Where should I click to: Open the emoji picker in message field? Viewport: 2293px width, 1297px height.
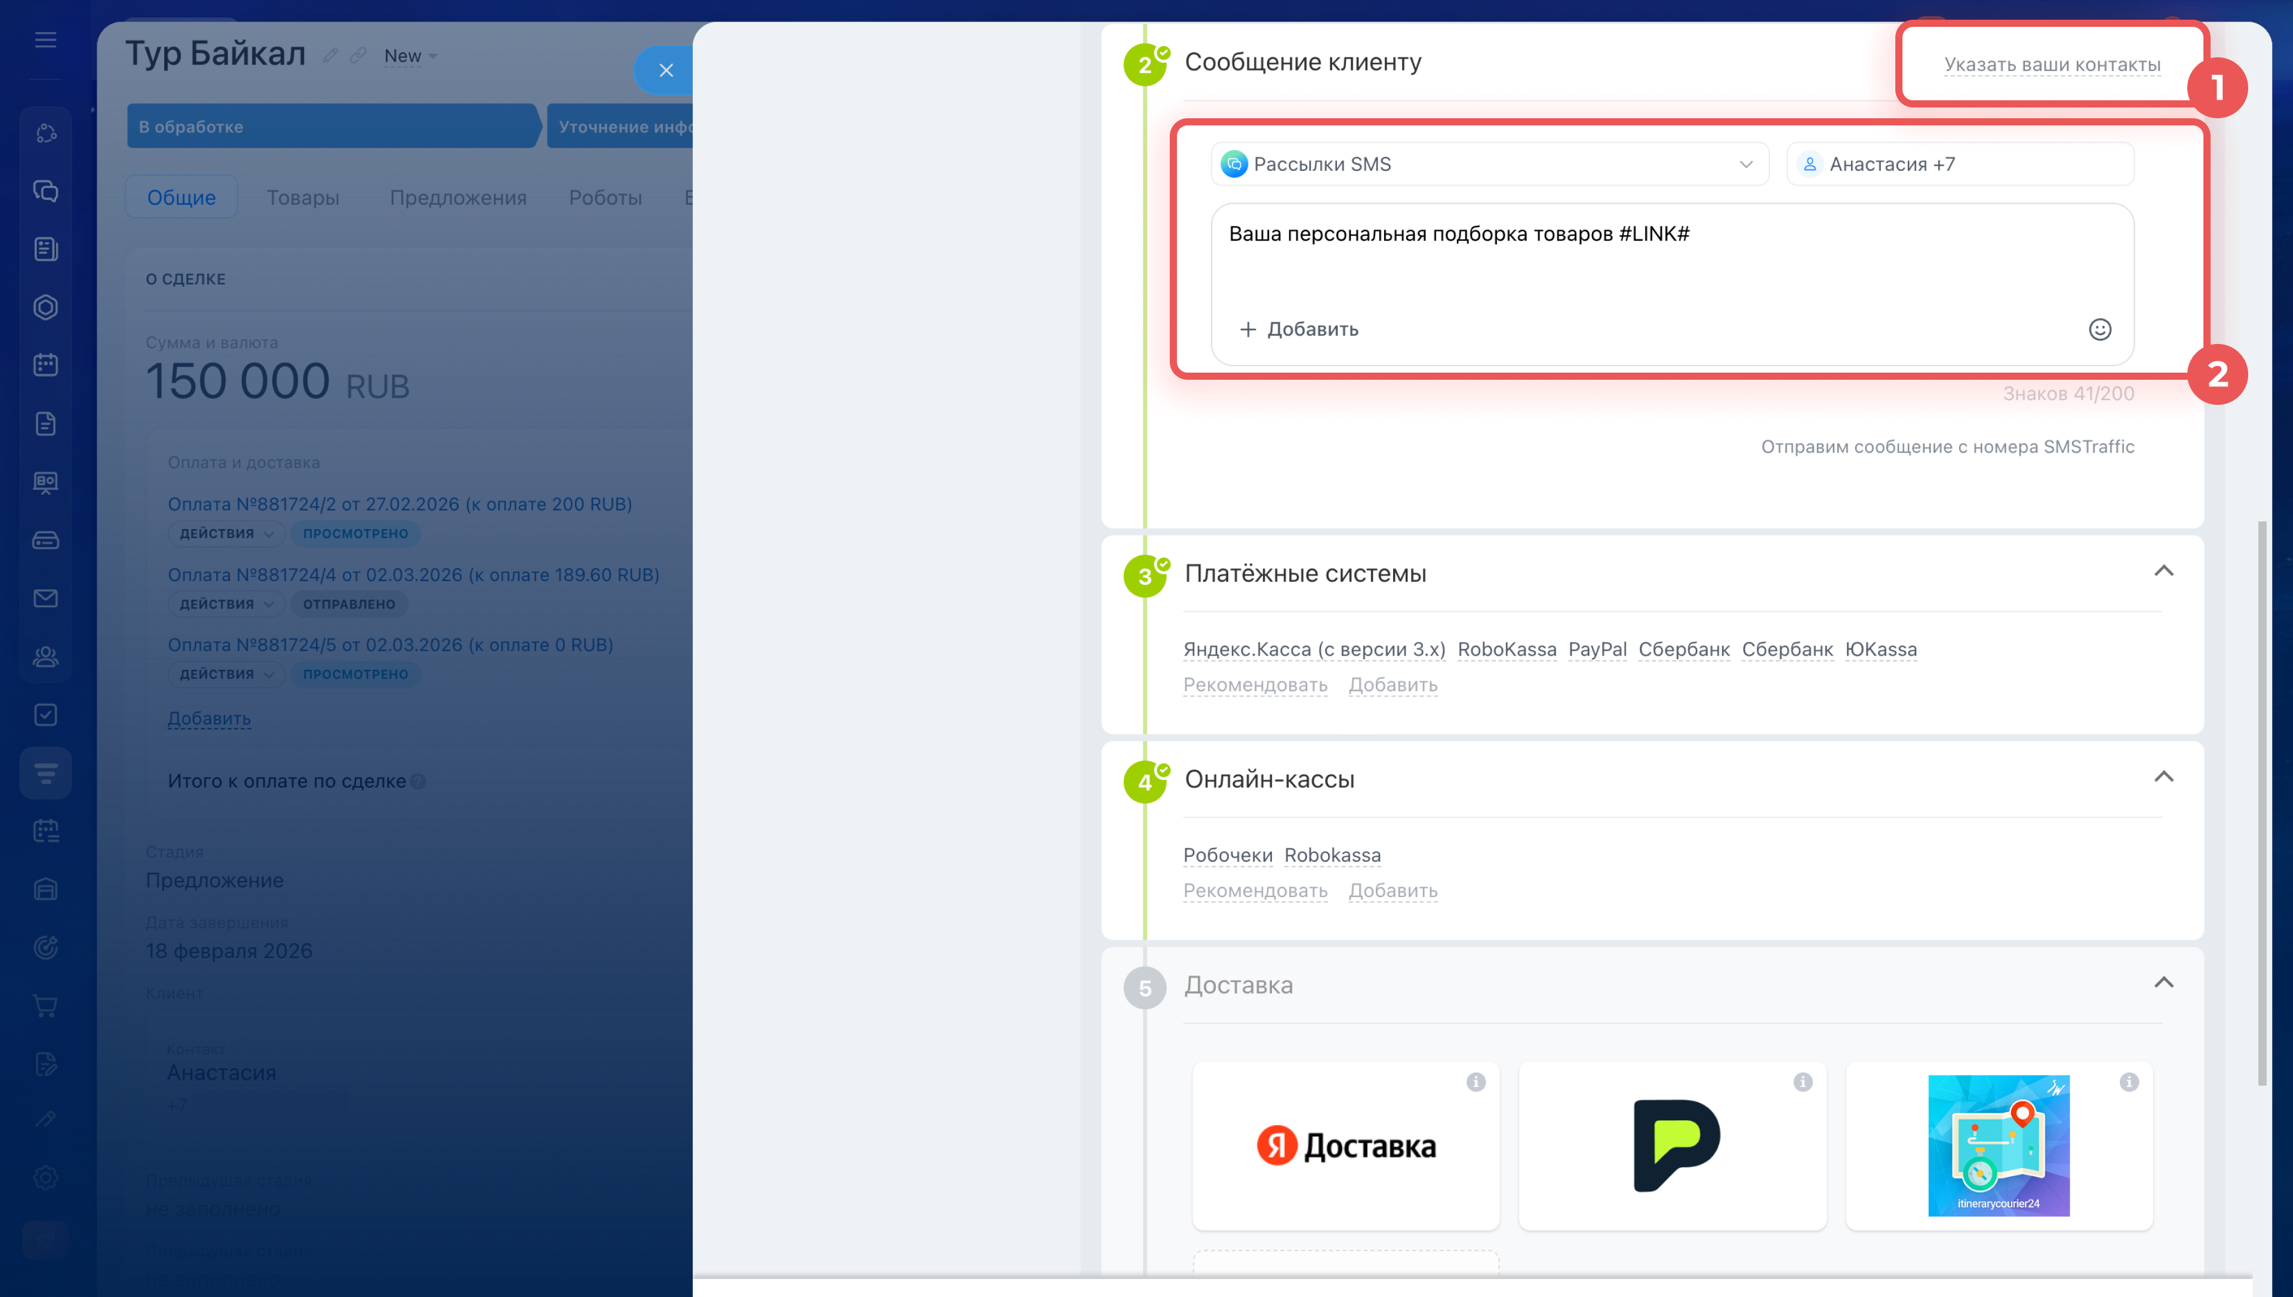click(2099, 330)
